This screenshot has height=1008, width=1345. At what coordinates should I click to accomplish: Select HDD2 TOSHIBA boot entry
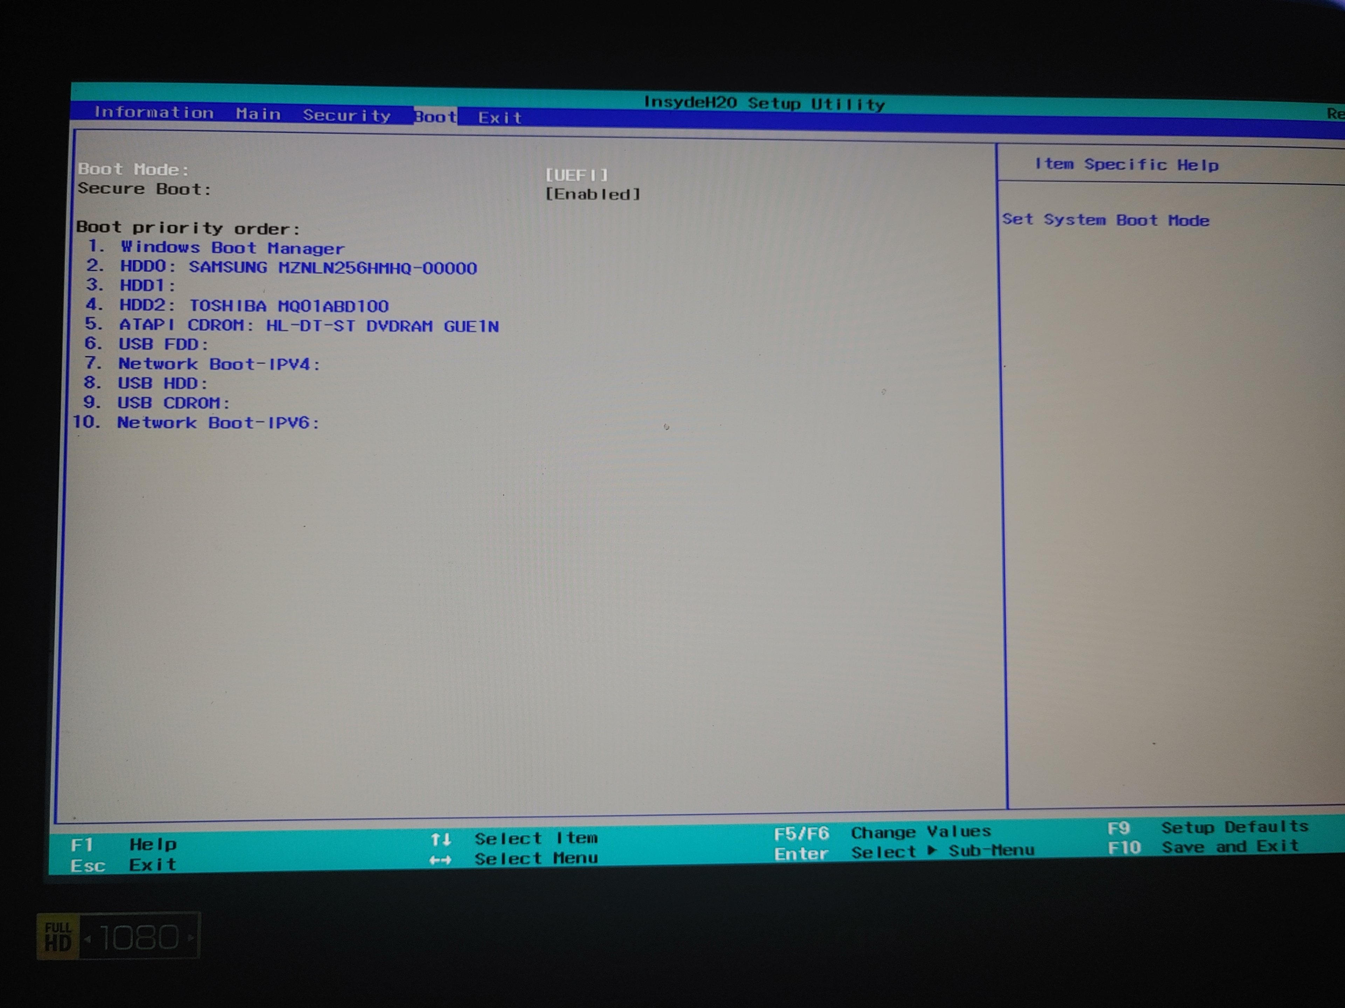pyautogui.click(x=254, y=306)
